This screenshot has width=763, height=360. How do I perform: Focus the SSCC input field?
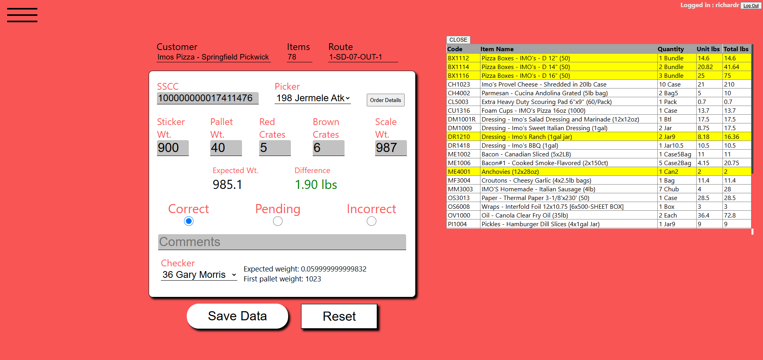[207, 98]
